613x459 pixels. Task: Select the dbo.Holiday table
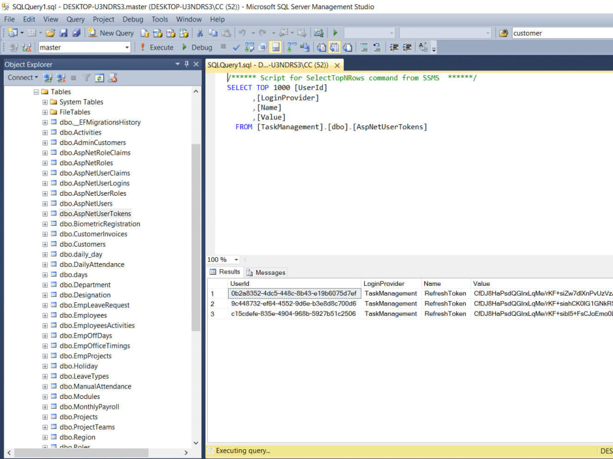[78, 366]
